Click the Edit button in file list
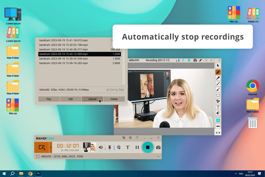This screenshot has height=177, width=265. click(71, 99)
